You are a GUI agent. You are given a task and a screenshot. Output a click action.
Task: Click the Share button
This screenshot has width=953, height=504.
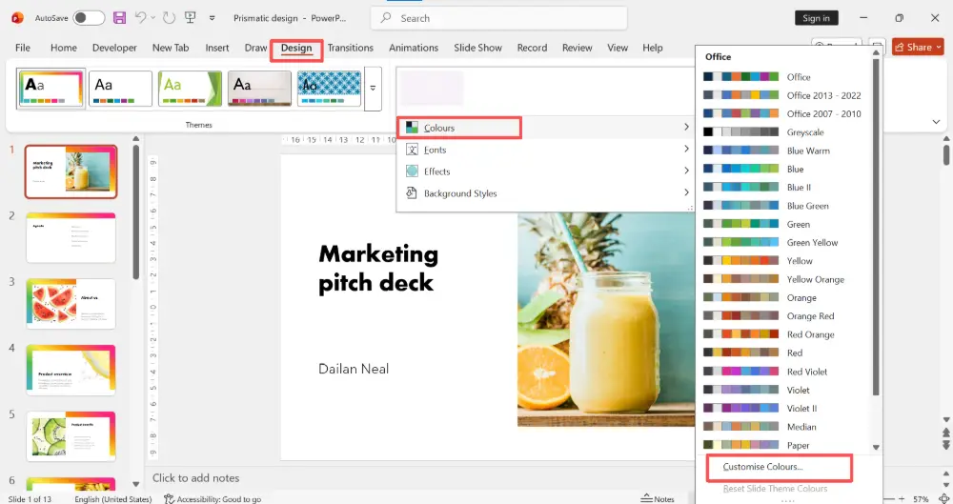click(x=918, y=47)
